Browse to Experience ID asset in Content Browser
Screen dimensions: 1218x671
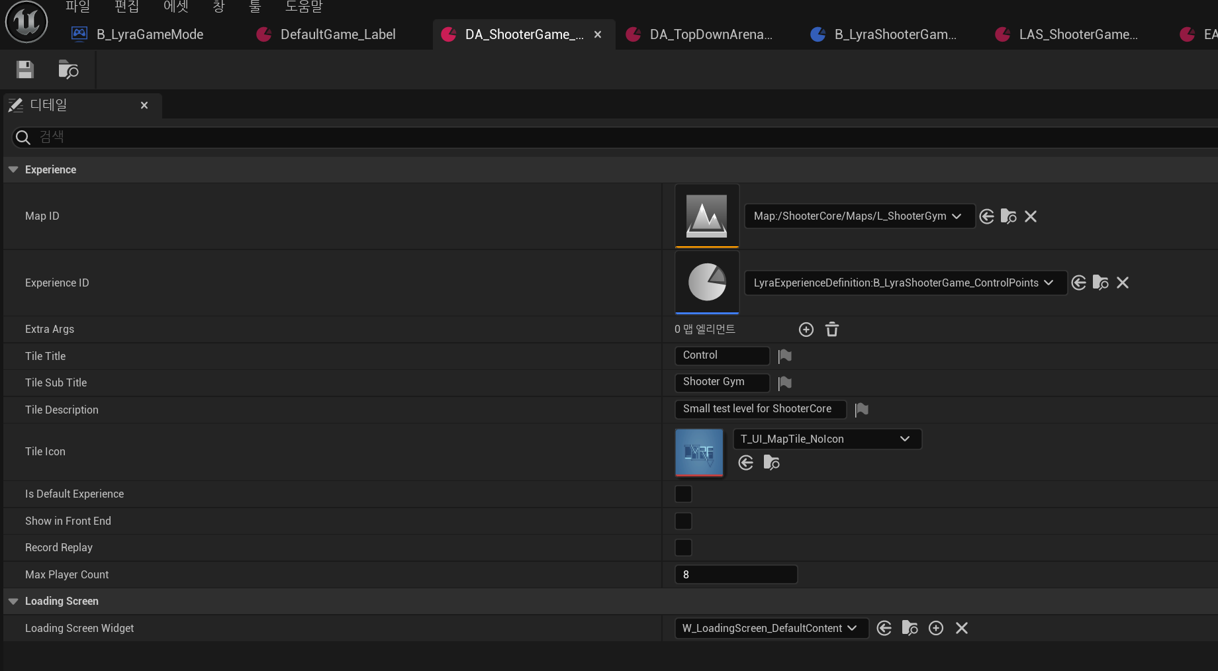[1100, 283]
